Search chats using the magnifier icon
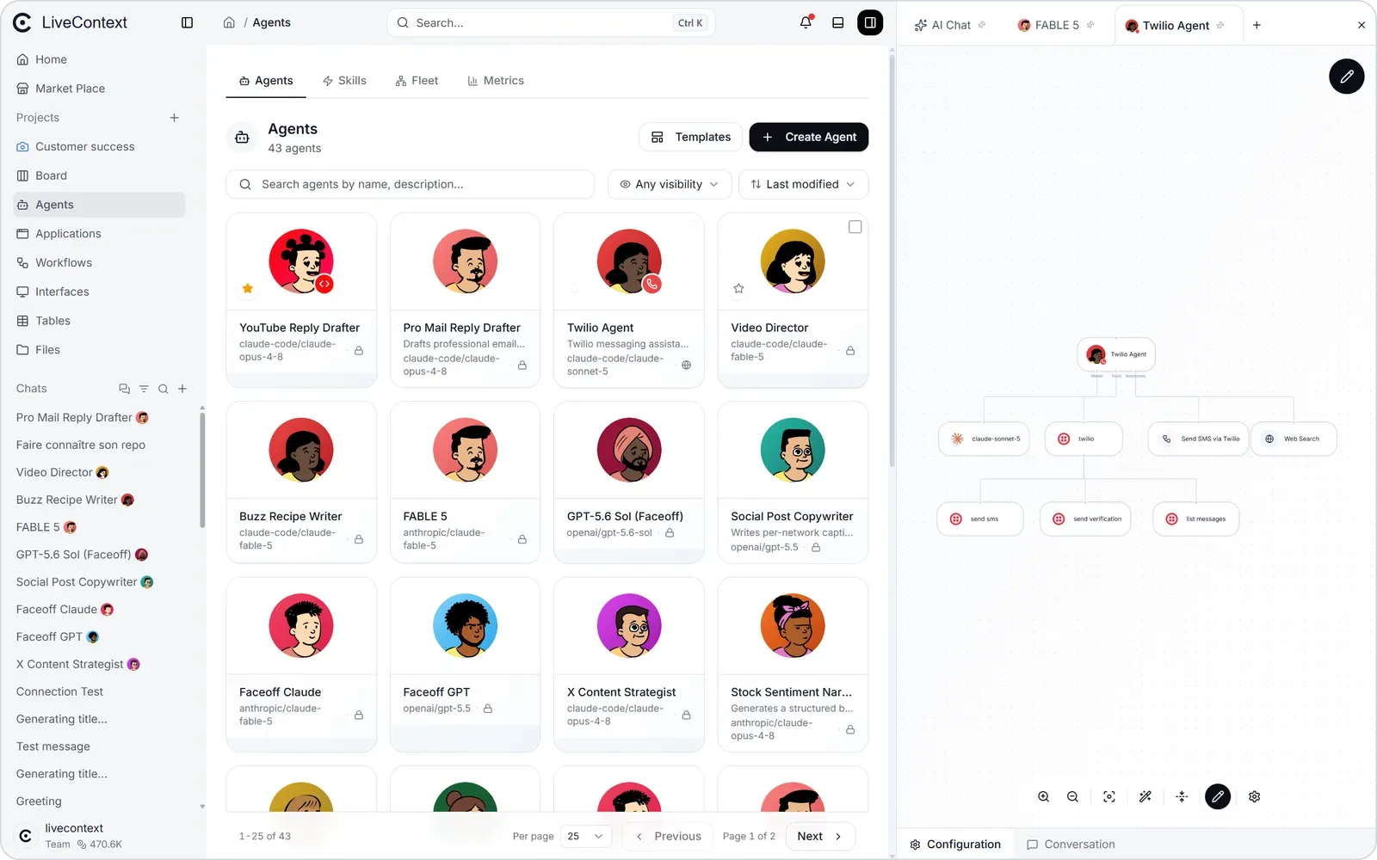This screenshot has width=1377, height=860. pos(163,389)
